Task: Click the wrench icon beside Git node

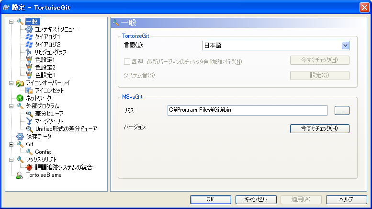Action: [20, 144]
